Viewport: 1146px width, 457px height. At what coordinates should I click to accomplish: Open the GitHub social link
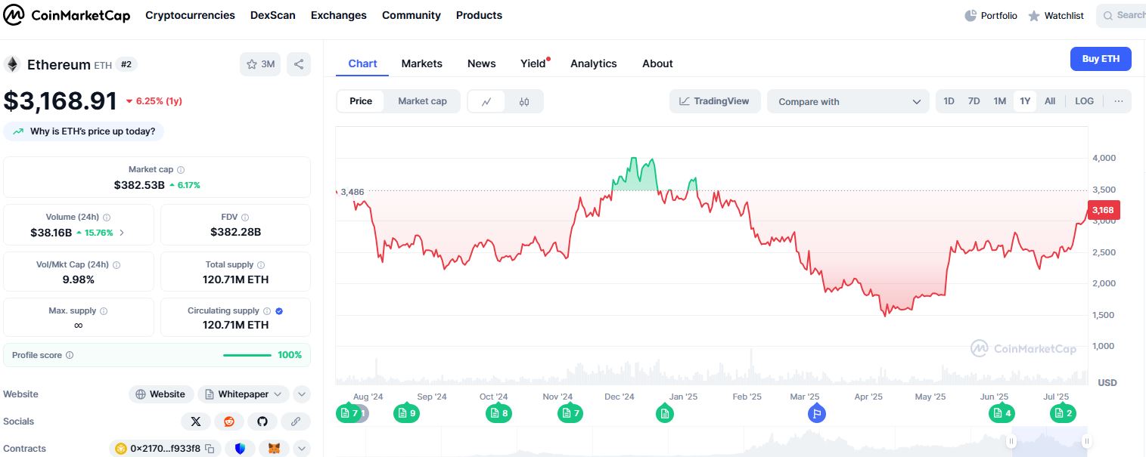[262, 421]
